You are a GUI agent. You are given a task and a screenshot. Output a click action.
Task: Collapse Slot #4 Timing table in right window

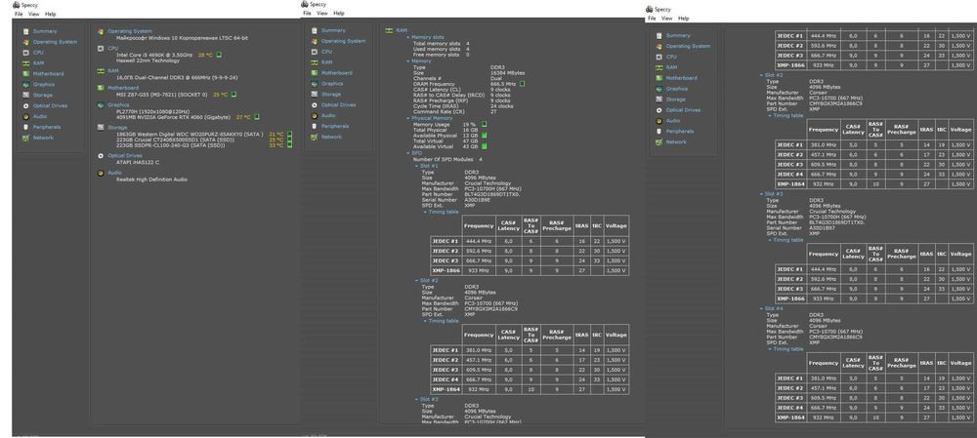(770, 349)
